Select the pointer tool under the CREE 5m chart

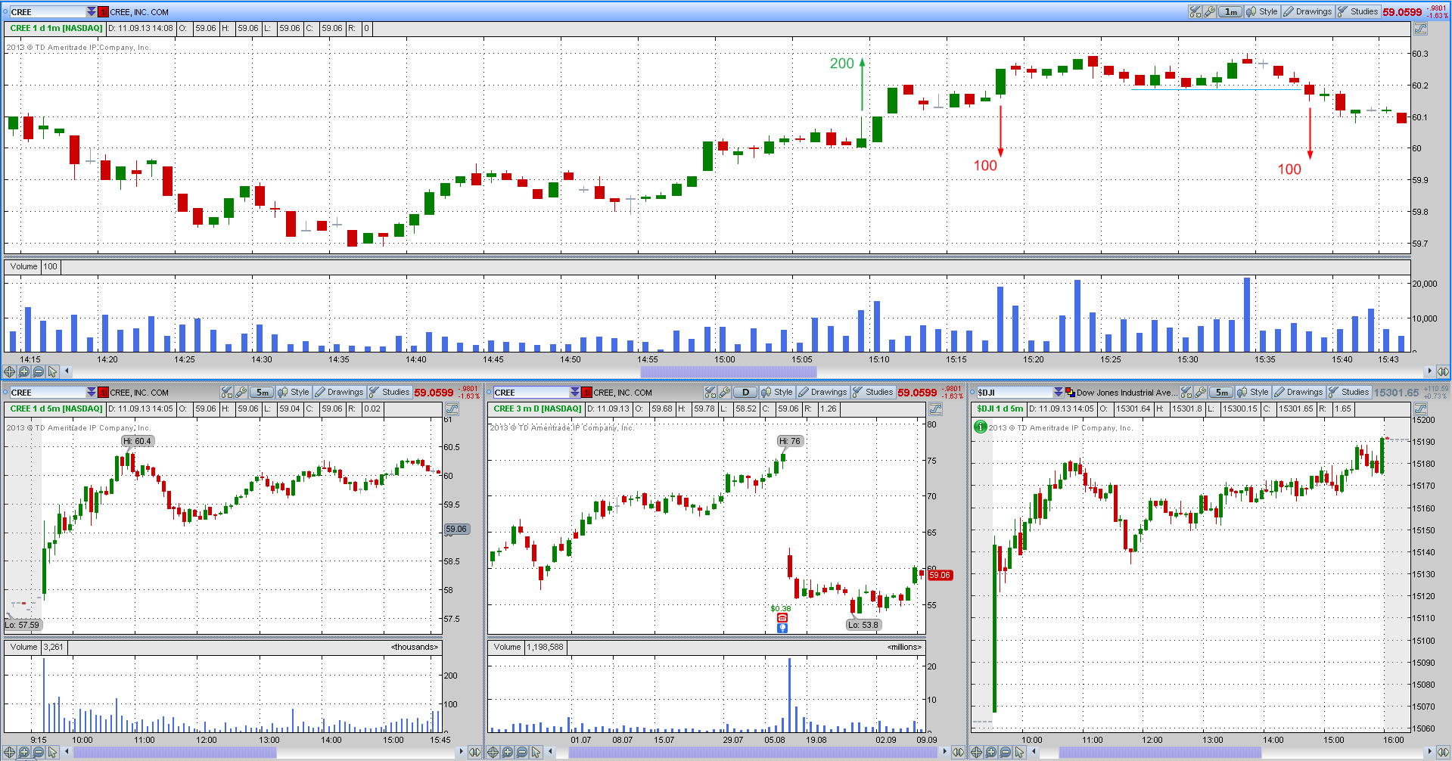tap(52, 752)
